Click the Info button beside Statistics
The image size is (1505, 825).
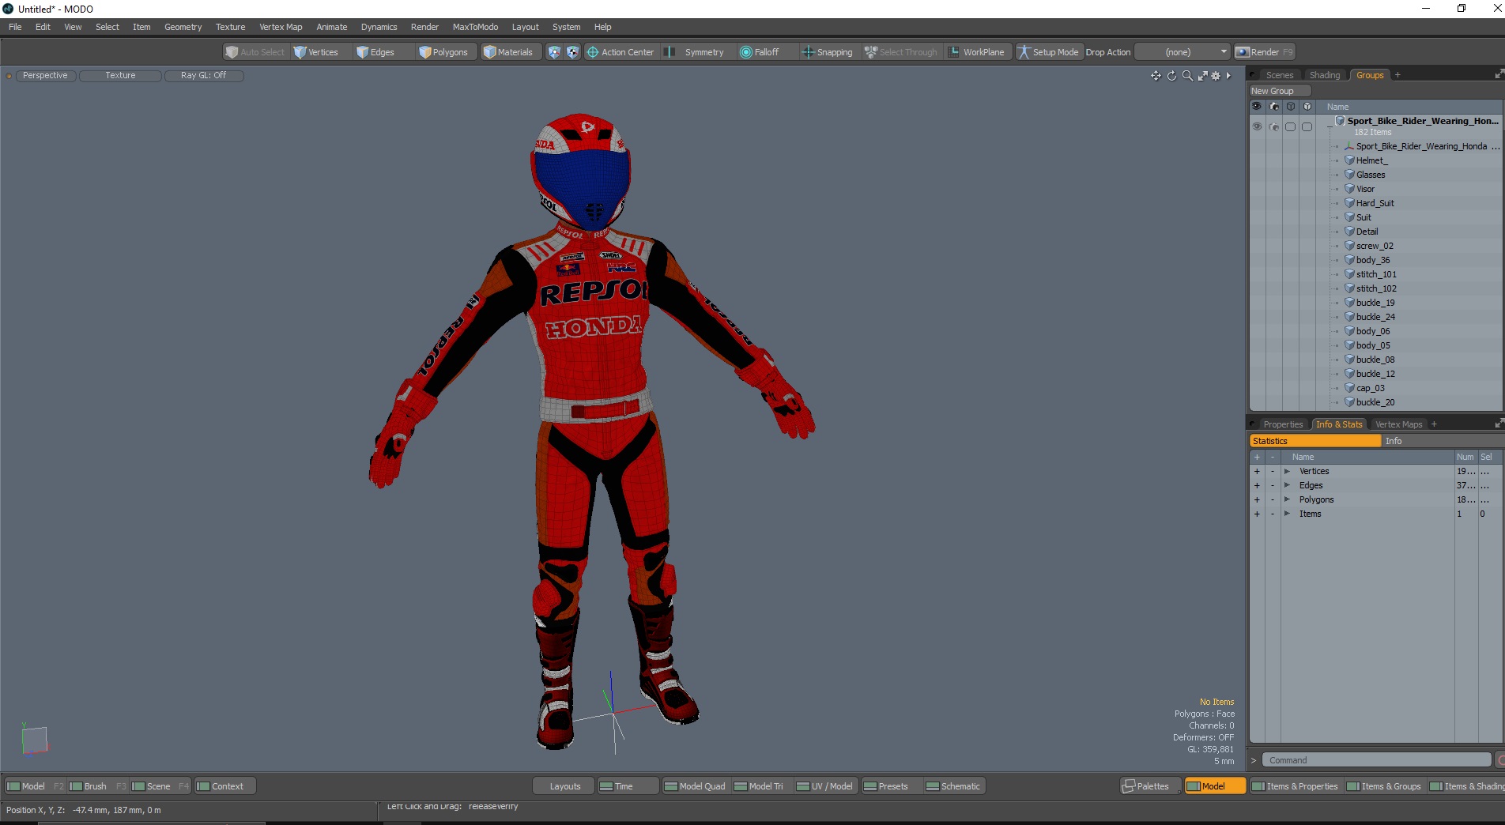1443,441
